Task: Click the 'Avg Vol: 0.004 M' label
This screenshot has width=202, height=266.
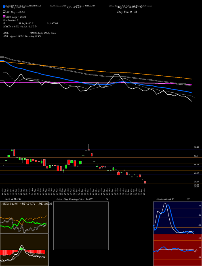Action: (130, 7)
